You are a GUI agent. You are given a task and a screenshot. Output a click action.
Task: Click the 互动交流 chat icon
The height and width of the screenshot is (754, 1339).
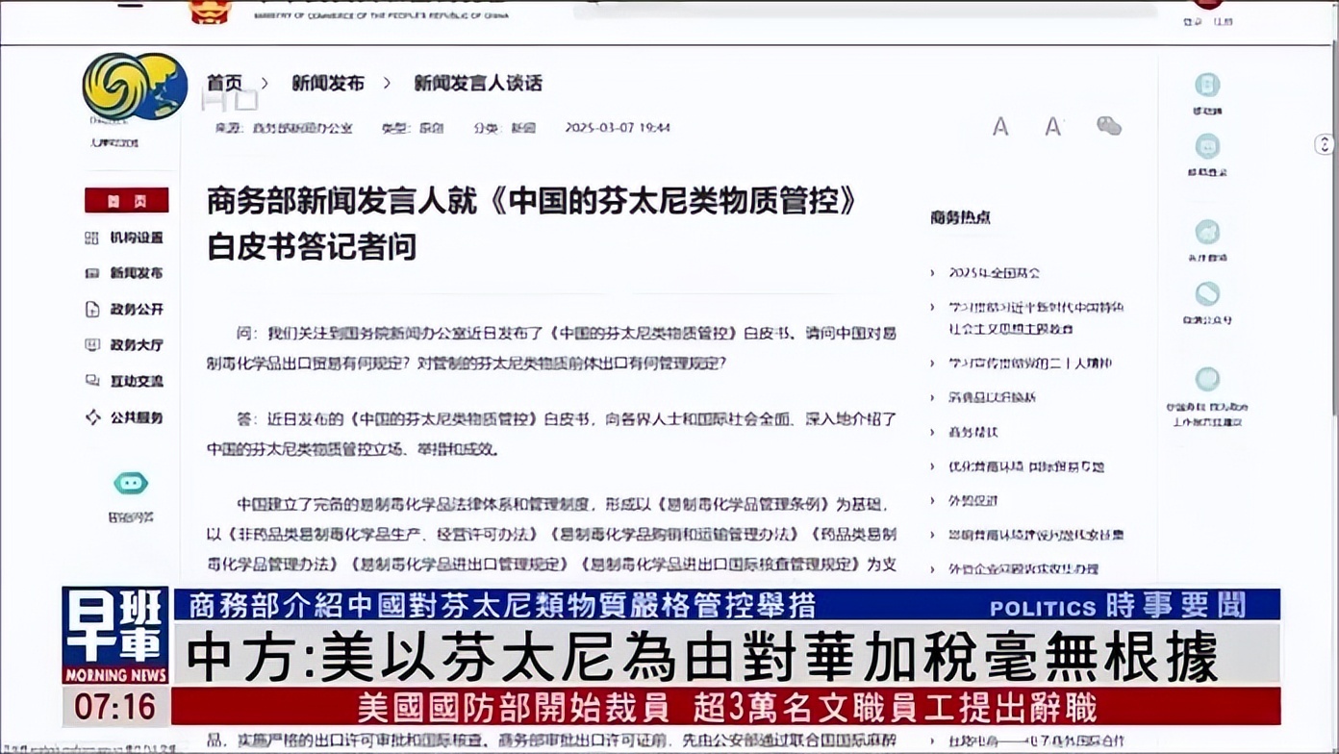click(x=92, y=381)
